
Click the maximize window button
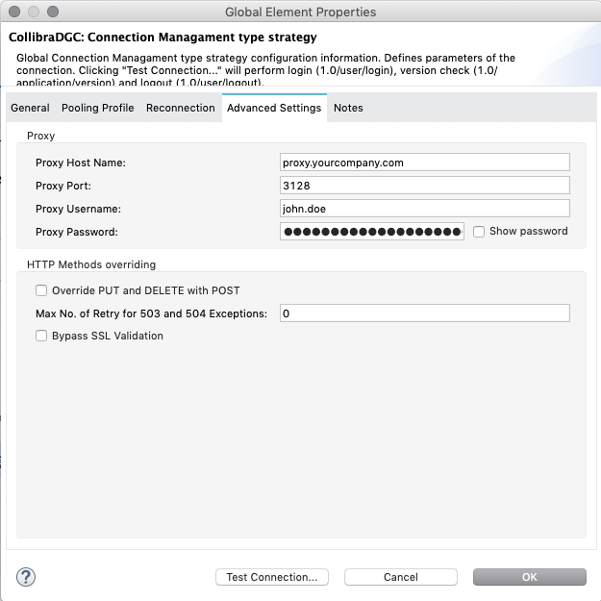(x=51, y=13)
